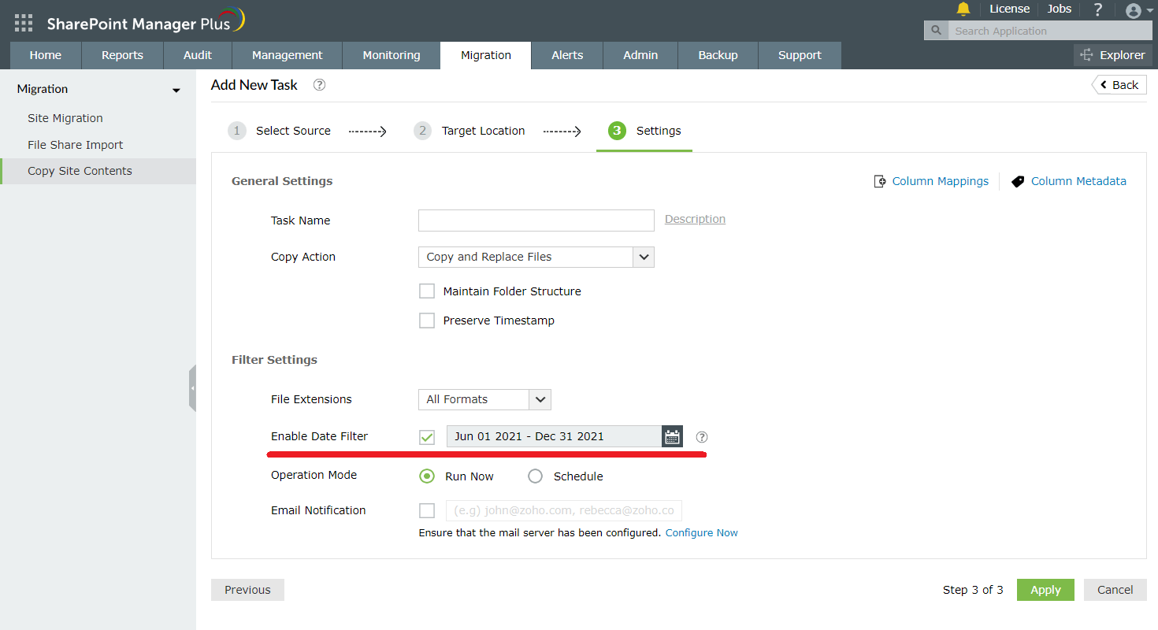
Task: Enable the Preserve Timestamp checkbox
Action: pos(427,321)
